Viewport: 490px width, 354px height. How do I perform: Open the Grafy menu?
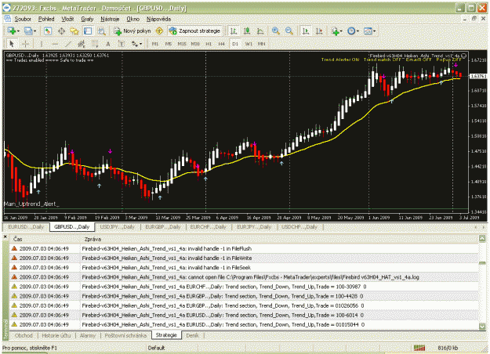tap(87, 19)
